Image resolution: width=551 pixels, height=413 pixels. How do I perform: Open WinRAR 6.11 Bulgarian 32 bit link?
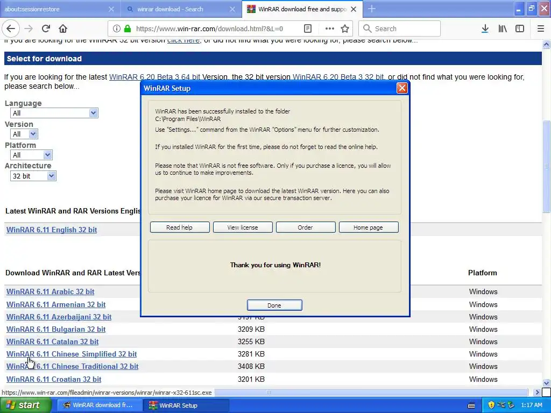point(56,329)
